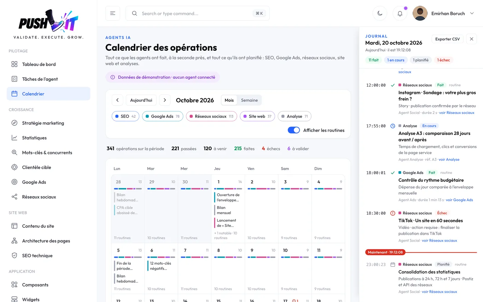Viewport: 483px width, 302px height.
Task: Open the Emirhan Boruch user dropdown chevron
Action: pos(472,13)
